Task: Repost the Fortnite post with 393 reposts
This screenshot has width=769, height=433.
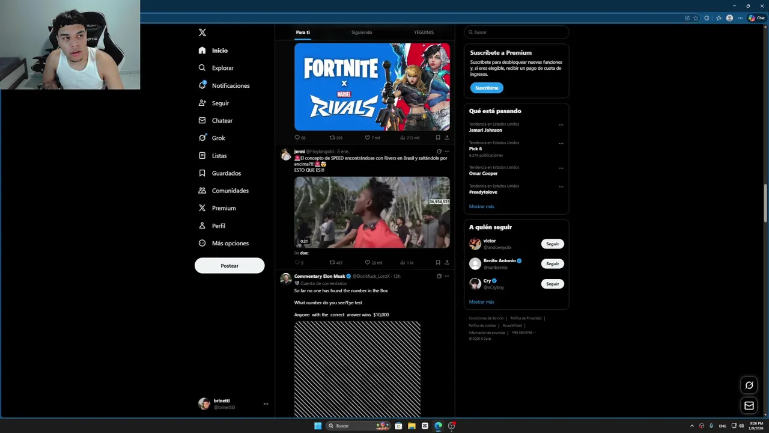Action: click(x=336, y=138)
